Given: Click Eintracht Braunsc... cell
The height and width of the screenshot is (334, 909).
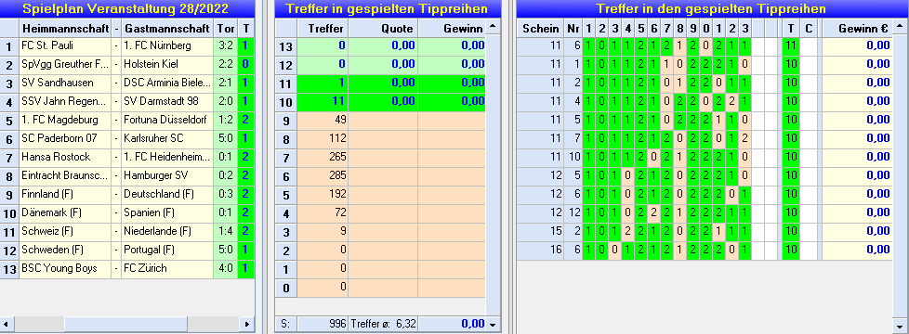Looking at the screenshot, I should pyautogui.click(x=65, y=175).
